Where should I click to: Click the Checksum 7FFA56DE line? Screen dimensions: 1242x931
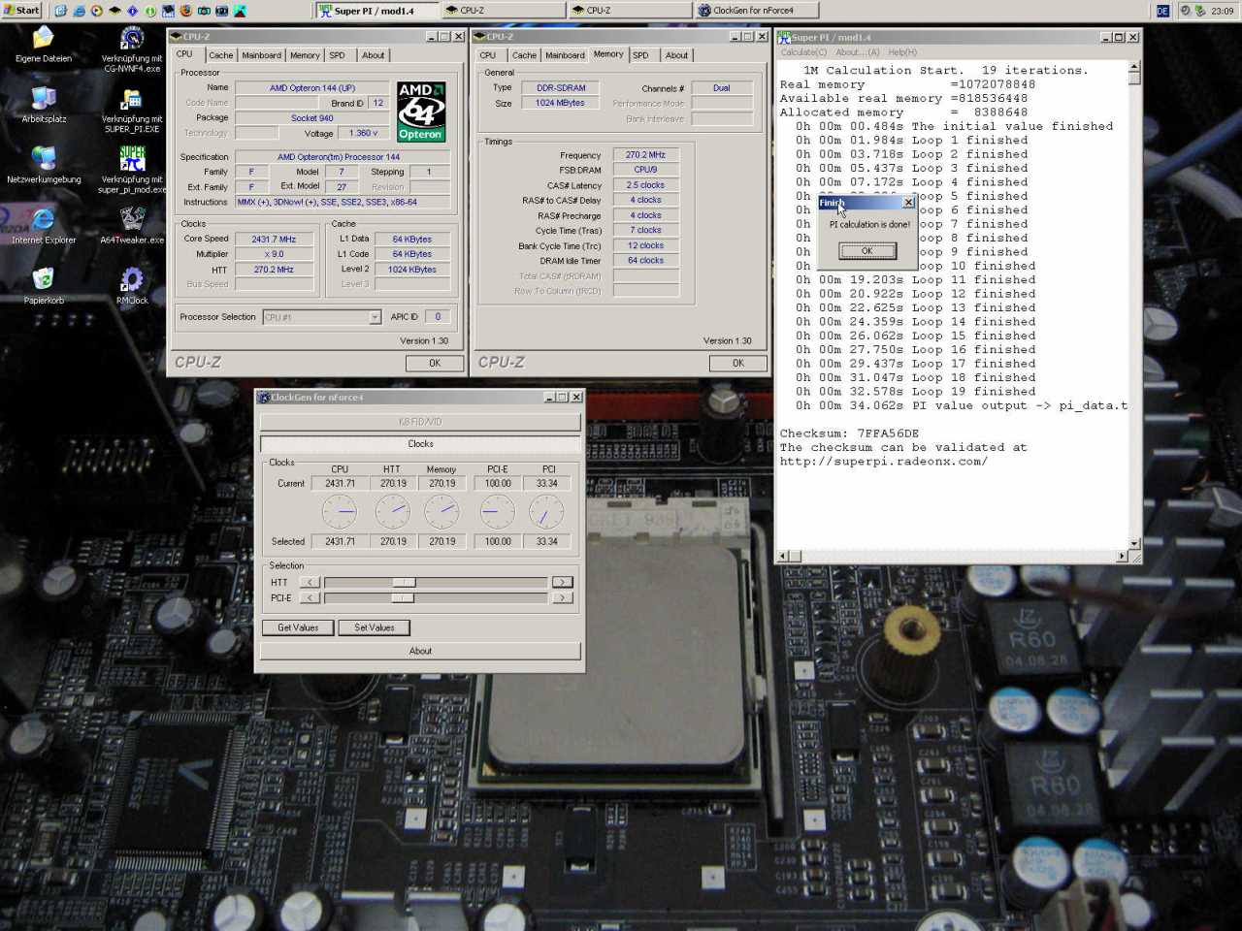tap(849, 433)
